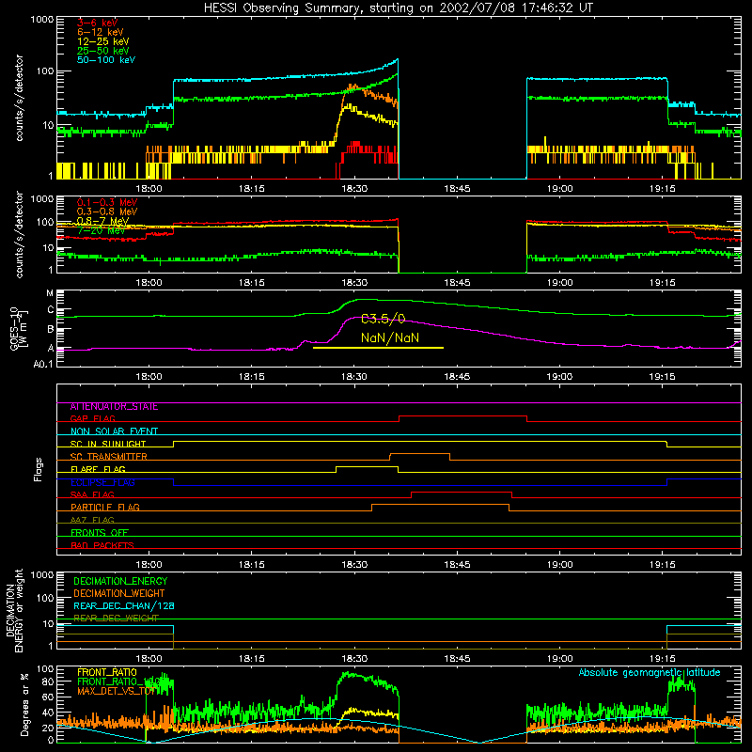Click the HESSI Observing Summary title text
Screen dimensions: 752x752
(x=398, y=8)
